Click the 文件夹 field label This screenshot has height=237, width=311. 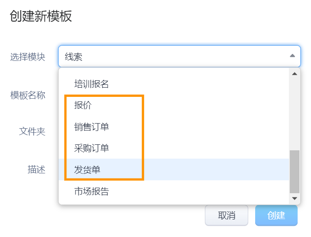(x=32, y=131)
